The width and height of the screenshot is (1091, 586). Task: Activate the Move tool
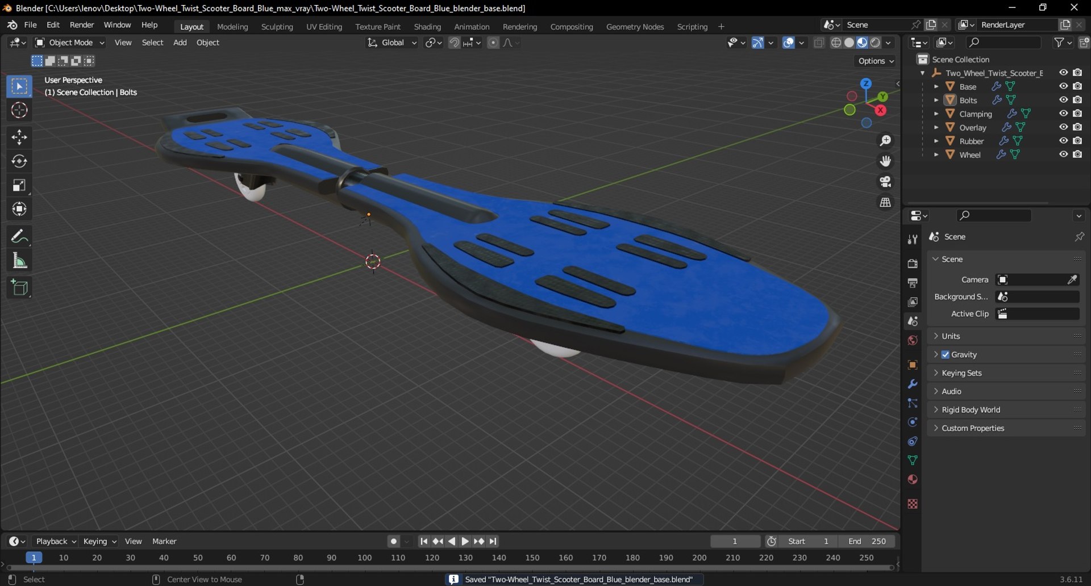click(x=19, y=137)
